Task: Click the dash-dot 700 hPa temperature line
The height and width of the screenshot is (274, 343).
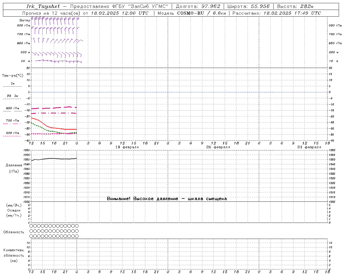Action: point(54,113)
